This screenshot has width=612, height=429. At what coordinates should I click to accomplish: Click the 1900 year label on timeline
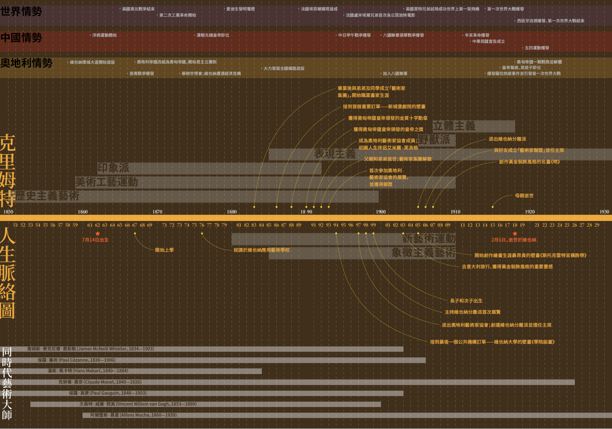tap(380, 212)
